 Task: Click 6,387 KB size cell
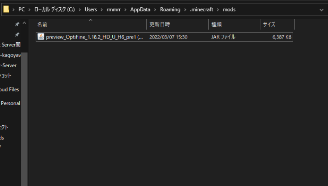coord(282,37)
